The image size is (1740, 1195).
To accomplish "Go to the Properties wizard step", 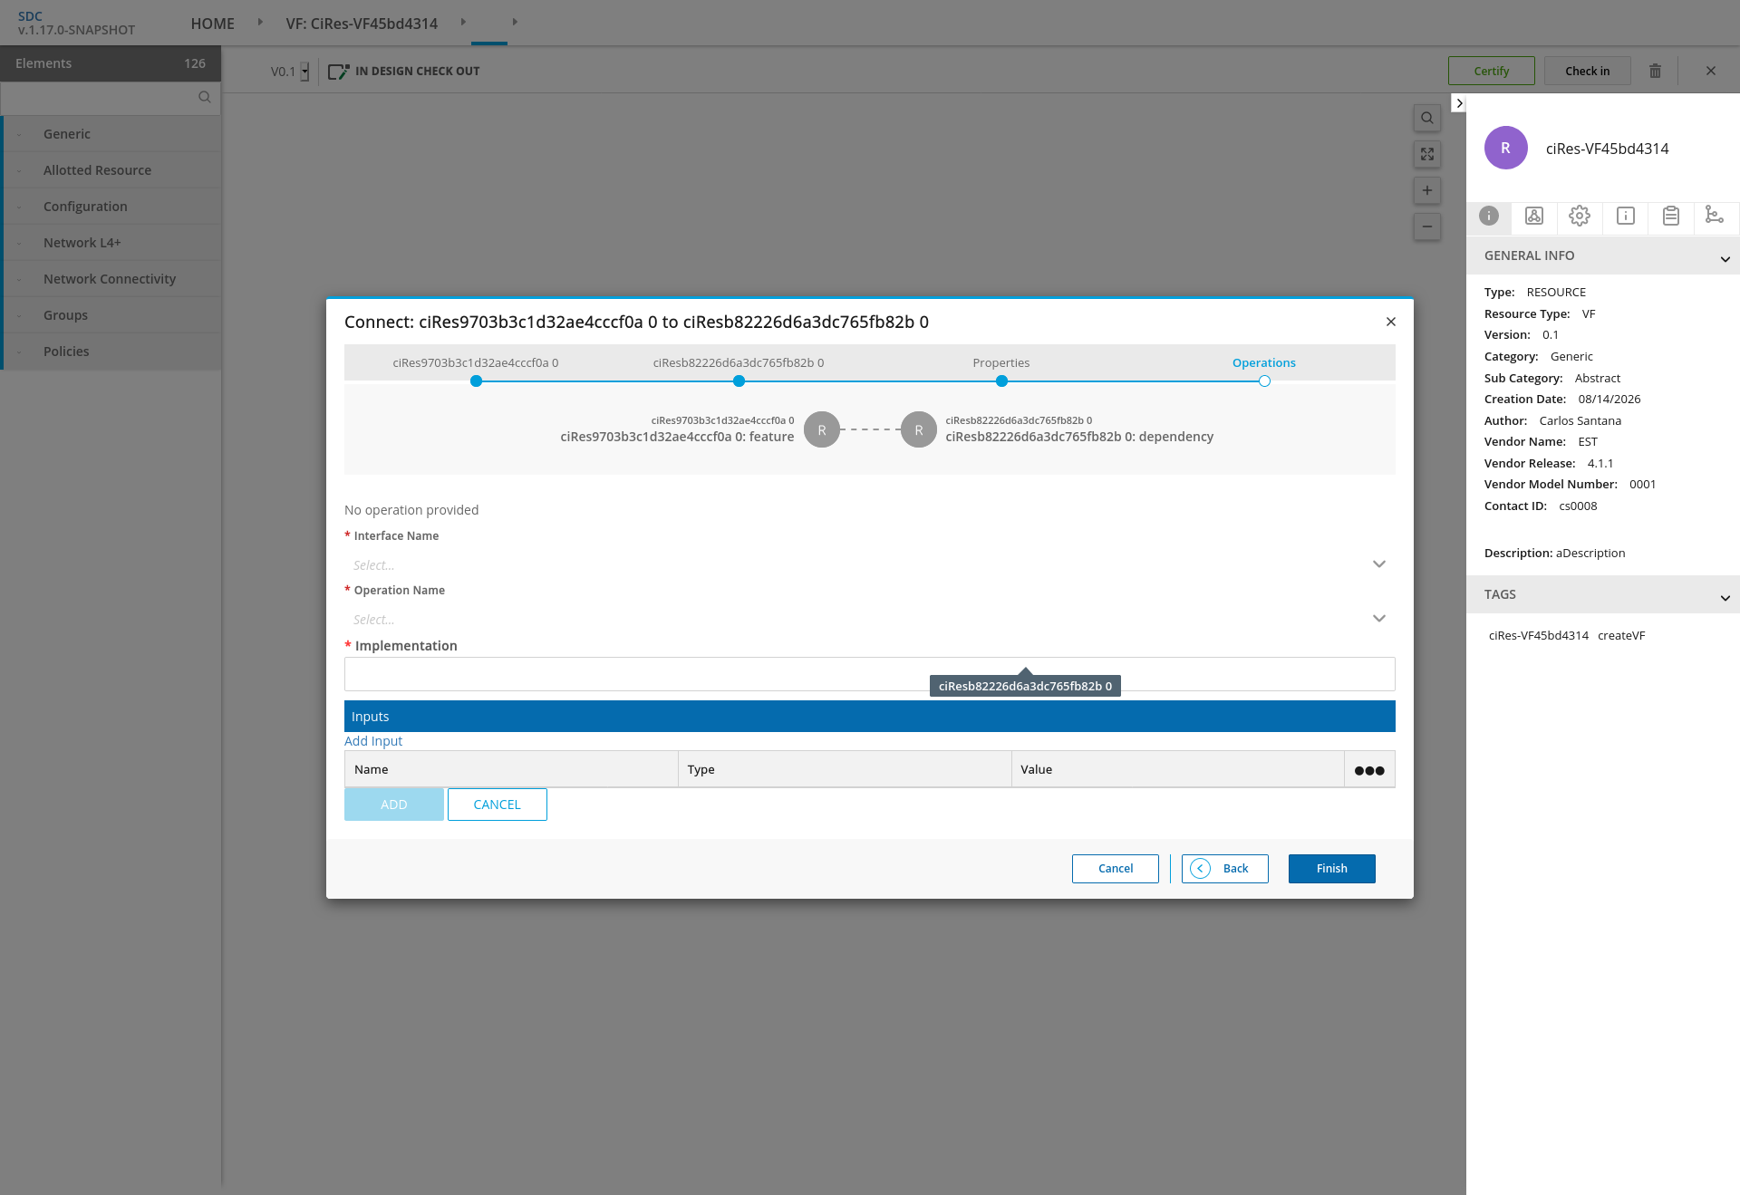I will 1001,363.
